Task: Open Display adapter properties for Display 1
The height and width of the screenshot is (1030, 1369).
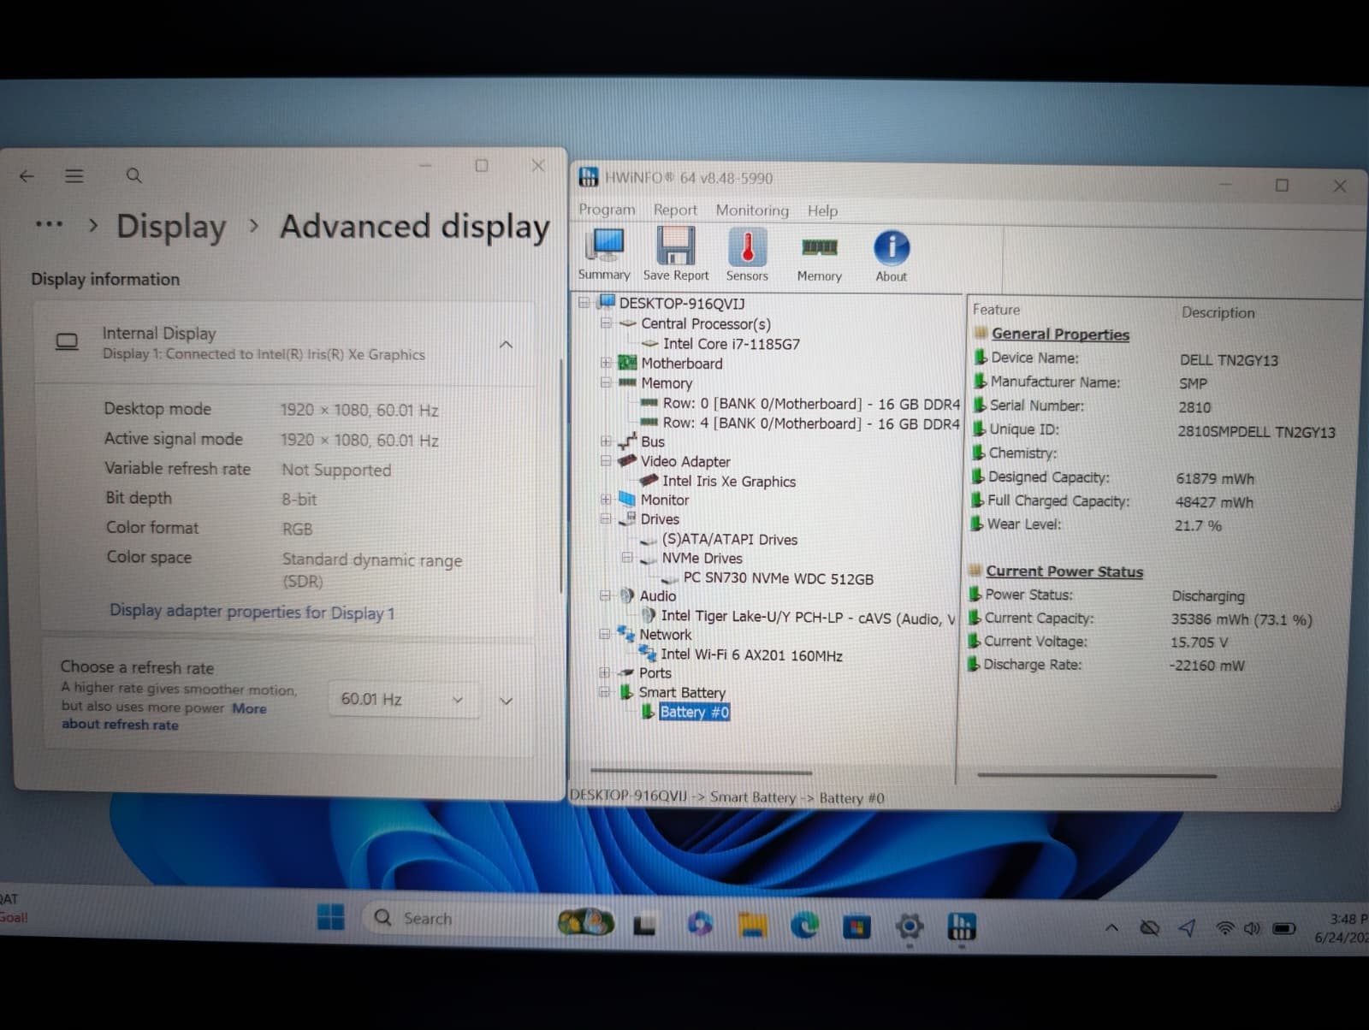Action: (x=252, y=612)
